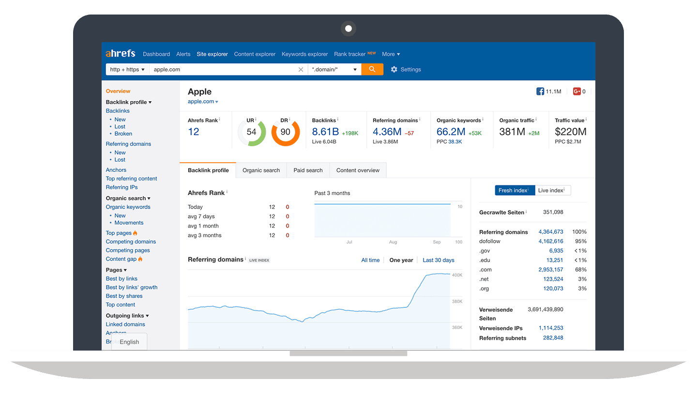
Task: Click the Facebook shares icon
Action: point(540,91)
